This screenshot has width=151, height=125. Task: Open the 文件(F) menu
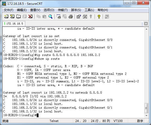[x=9, y=10]
